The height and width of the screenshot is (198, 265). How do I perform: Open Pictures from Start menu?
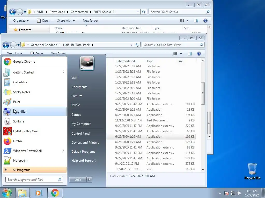(77, 96)
